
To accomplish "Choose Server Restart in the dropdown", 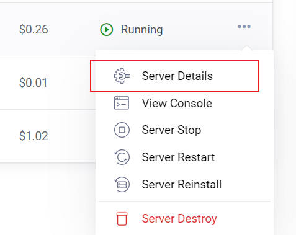I will pyautogui.click(x=178, y=157).
